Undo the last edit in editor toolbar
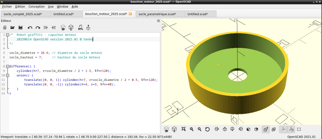The width and height of the screenshot is (322, 139). [30, 28]
